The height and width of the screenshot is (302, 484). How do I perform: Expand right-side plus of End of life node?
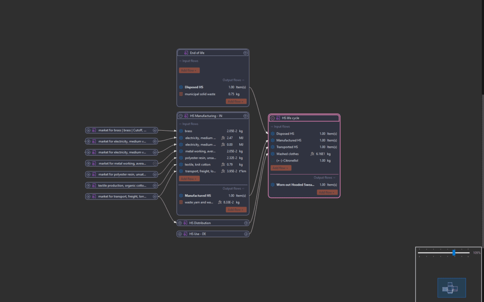point(245,53)
